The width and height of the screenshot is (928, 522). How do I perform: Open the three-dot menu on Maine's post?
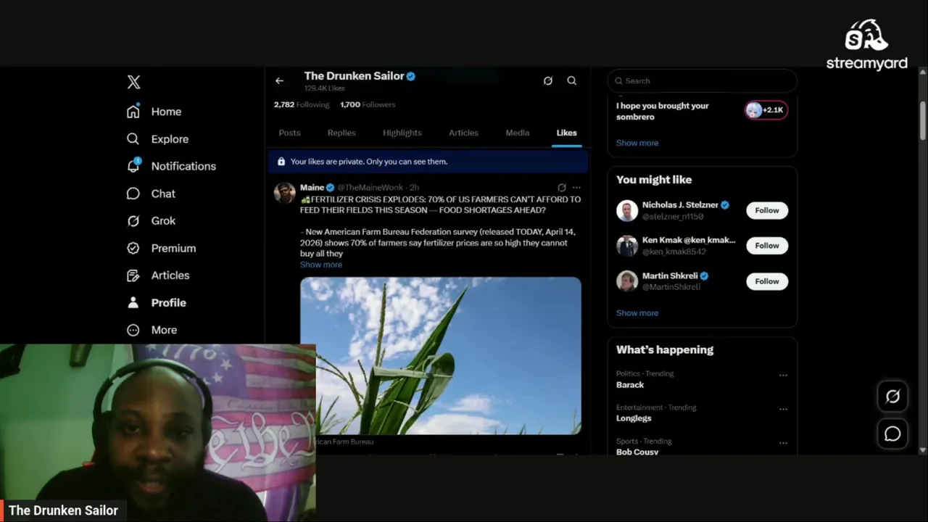pyautogui.click(x=576, y=187)
